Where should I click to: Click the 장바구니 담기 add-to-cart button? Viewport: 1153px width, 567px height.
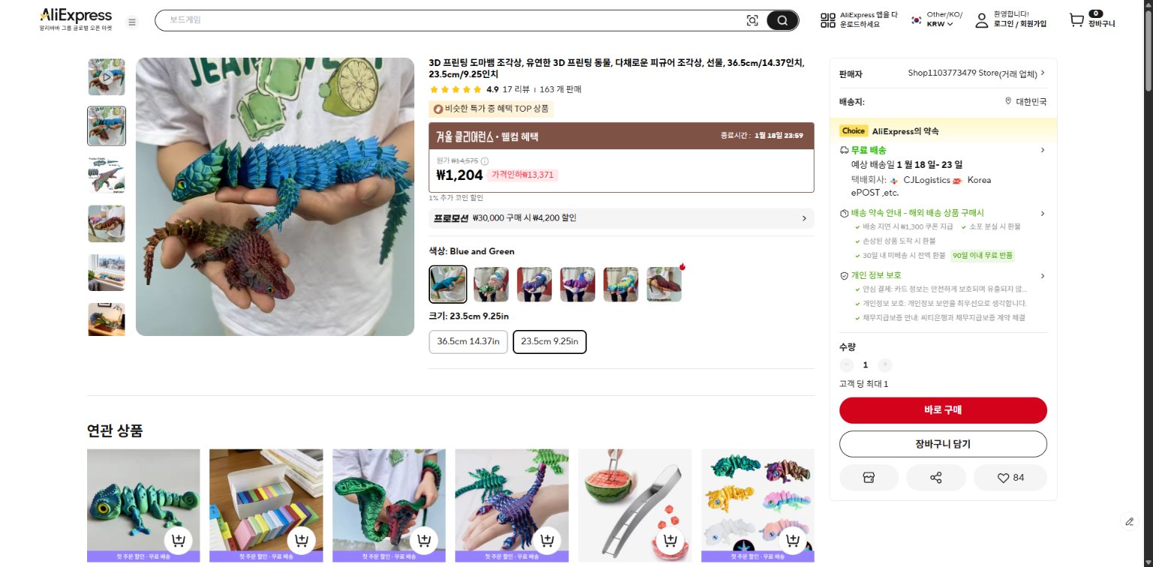943,443
